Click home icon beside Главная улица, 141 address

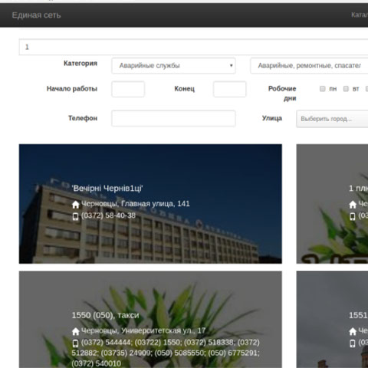coord(75,205)
